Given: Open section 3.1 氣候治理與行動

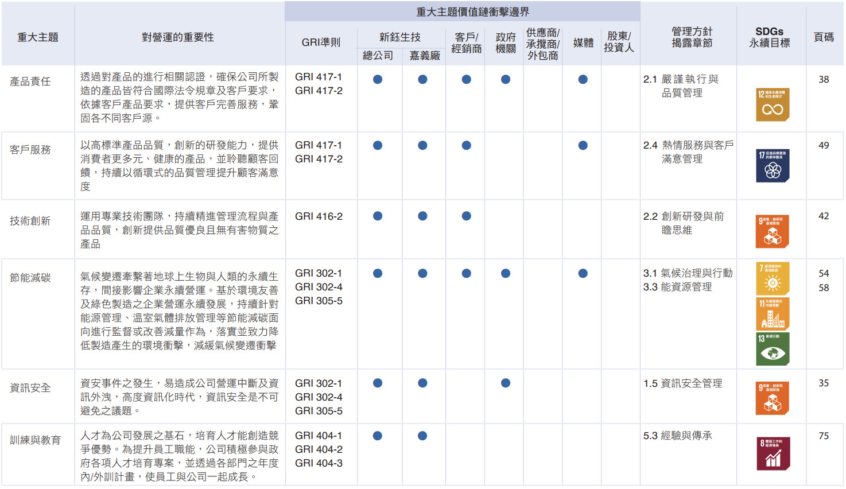Looking at the screenshot, I should point(688,273).
